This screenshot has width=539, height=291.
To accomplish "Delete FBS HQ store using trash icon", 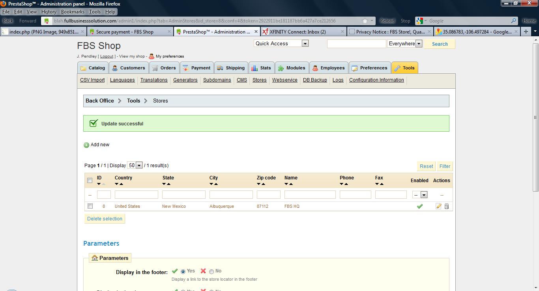I will coord(447,206).
